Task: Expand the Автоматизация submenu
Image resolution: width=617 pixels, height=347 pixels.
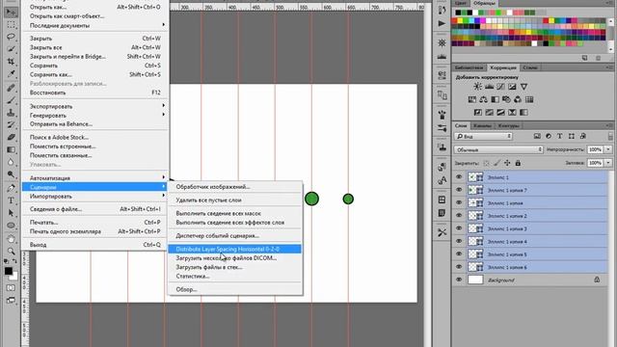Action: click(x=95, y=177)
